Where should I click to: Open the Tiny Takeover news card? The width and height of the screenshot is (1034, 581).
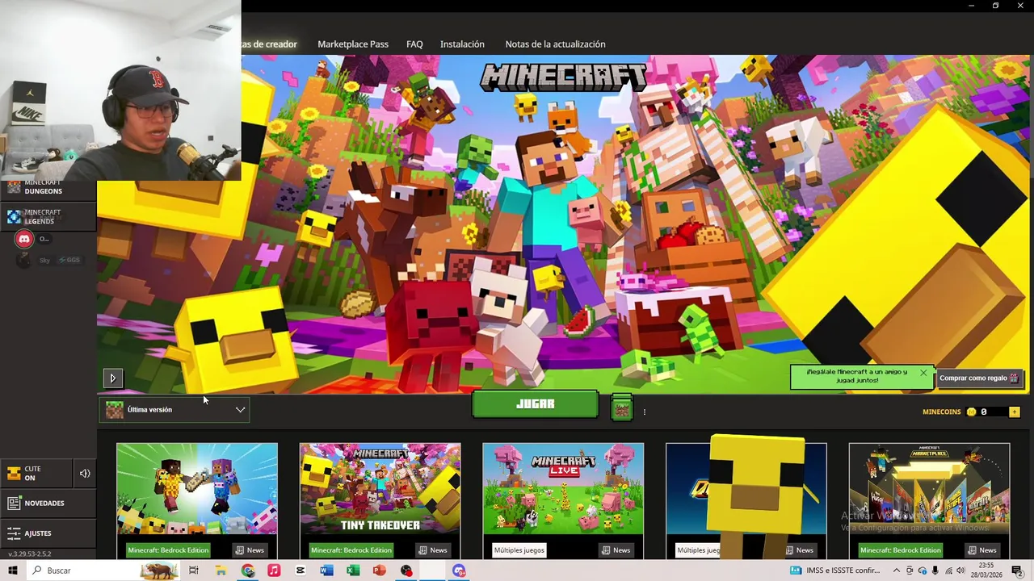380,489
